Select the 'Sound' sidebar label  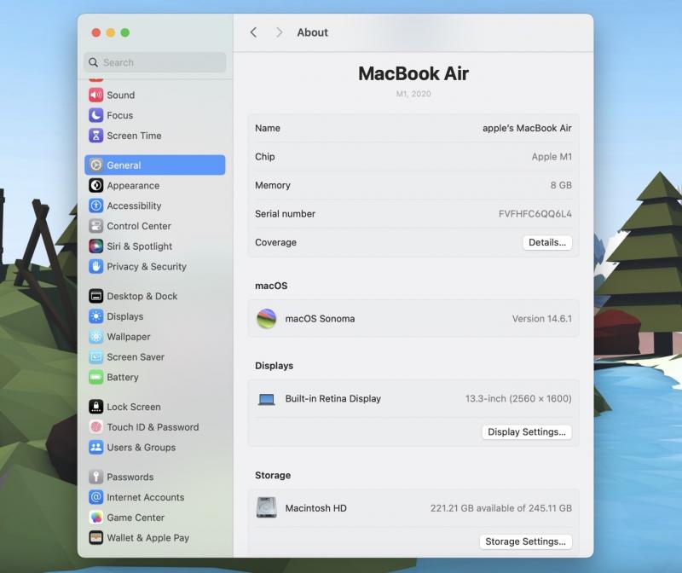pyautogui.click(x=121, y=95)
